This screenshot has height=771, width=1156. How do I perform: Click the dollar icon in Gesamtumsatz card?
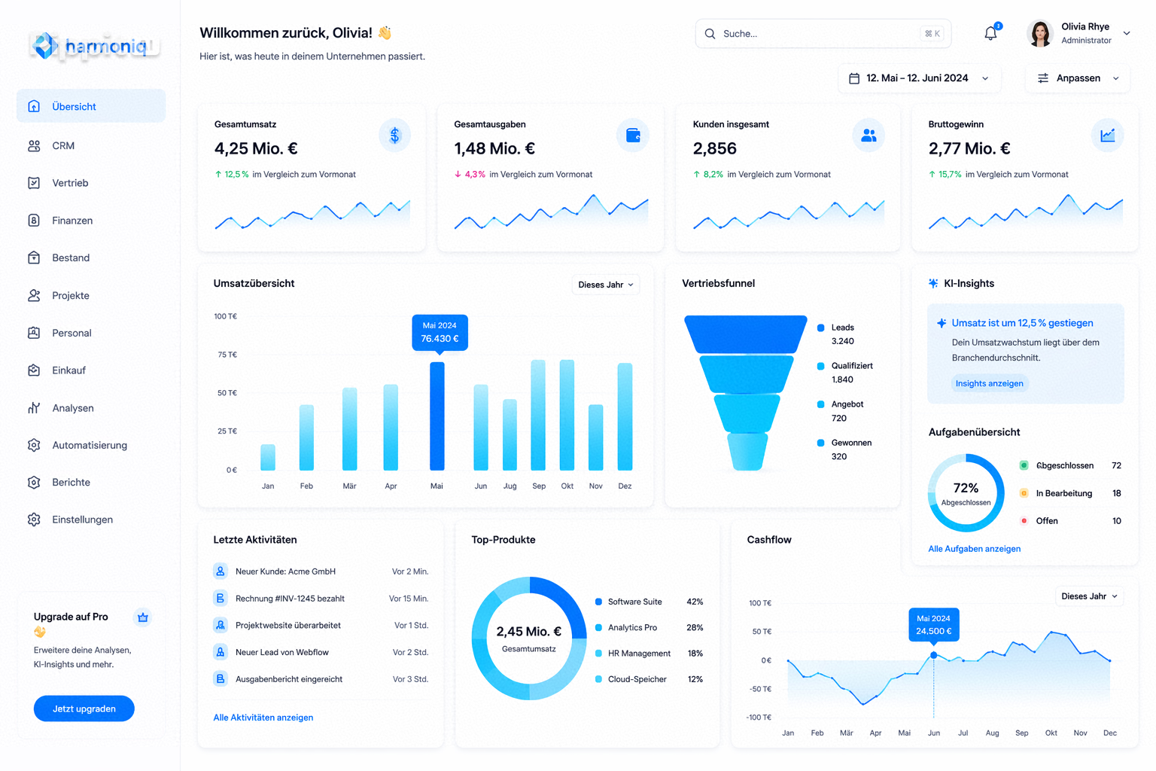point(394,136)
